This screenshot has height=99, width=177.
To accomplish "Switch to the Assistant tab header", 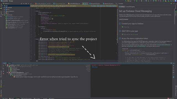I will [x=121, y=4].
